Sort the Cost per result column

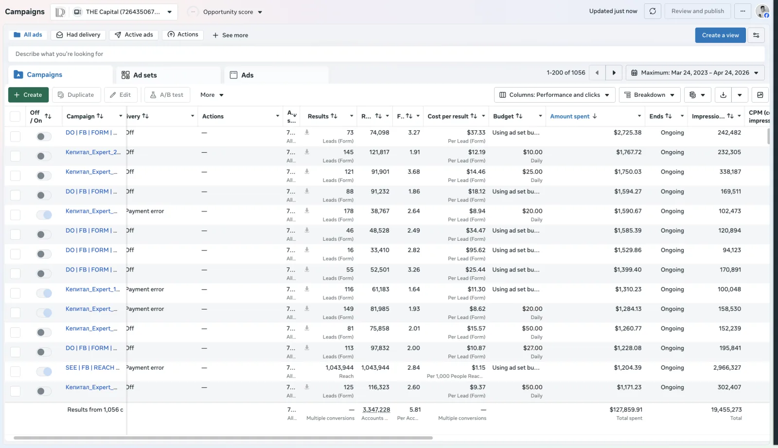coord(474,116)
